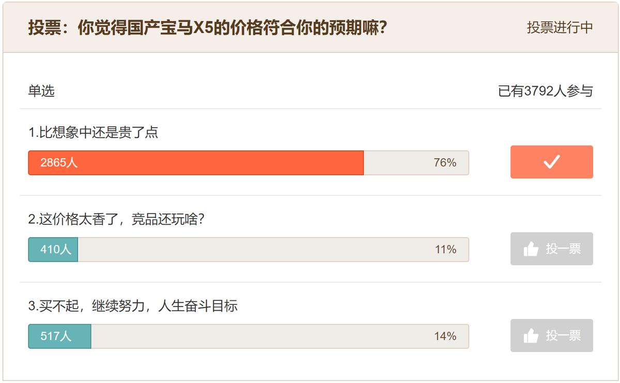Click the 已有3792人参与 participant count

click(545, 91)
